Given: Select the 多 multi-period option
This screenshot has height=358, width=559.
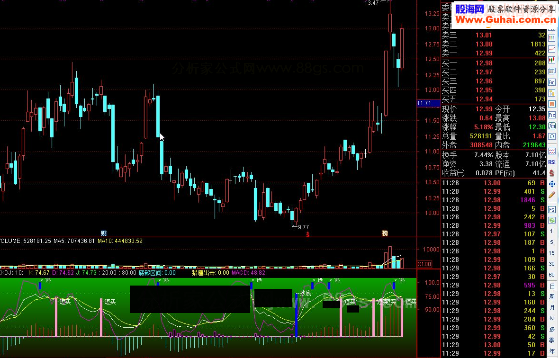Looking at the screenshot, I should [552, 330].
